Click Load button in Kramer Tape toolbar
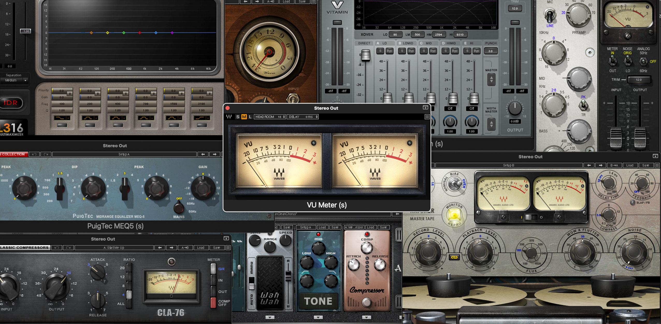The width and height of the screenshot is (661, 324). (630, 165)
